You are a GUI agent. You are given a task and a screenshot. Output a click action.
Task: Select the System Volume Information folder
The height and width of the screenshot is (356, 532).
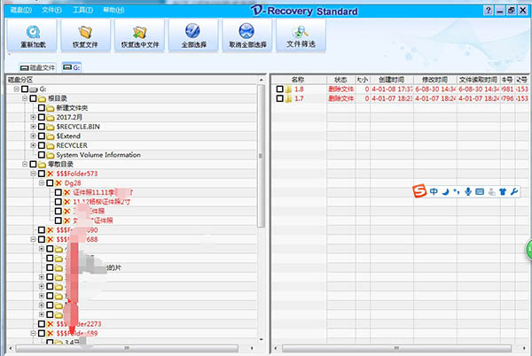click(x=98, y=155)
